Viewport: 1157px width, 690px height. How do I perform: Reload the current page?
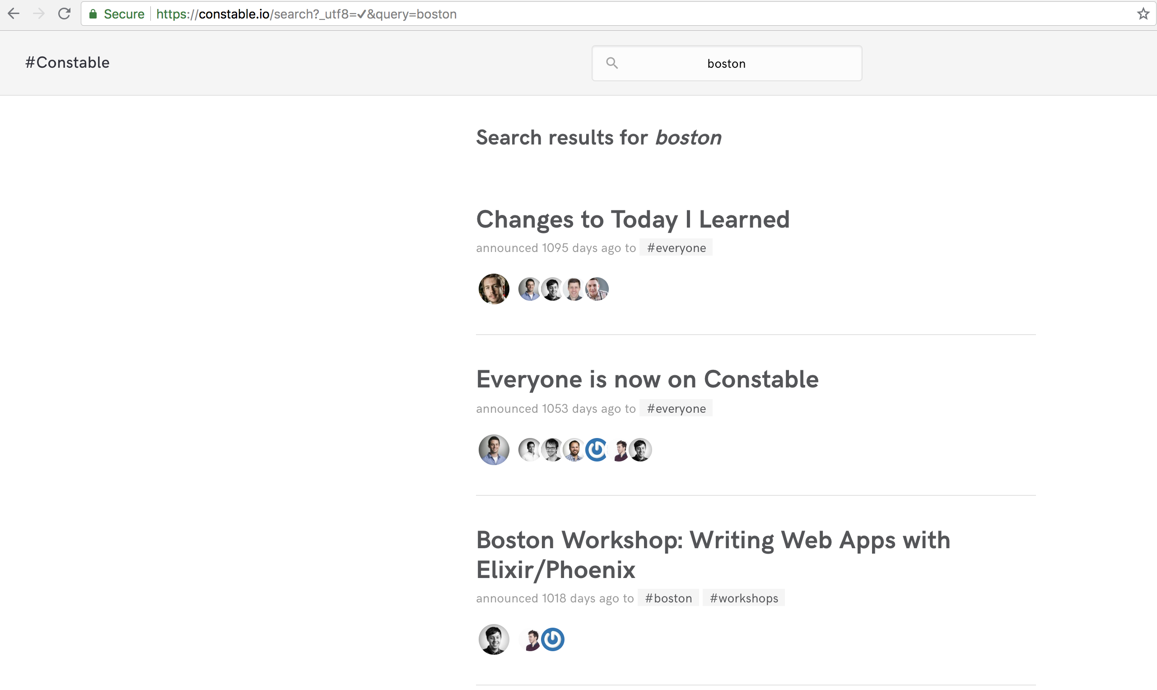pyautogui.click(x=65, y=14)
